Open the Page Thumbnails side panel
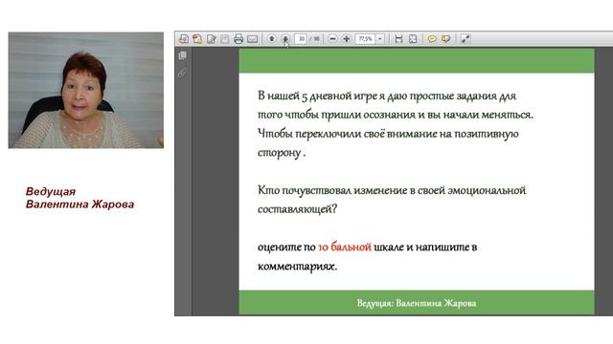Screen dimensions: 613x344 coord(183,55)
